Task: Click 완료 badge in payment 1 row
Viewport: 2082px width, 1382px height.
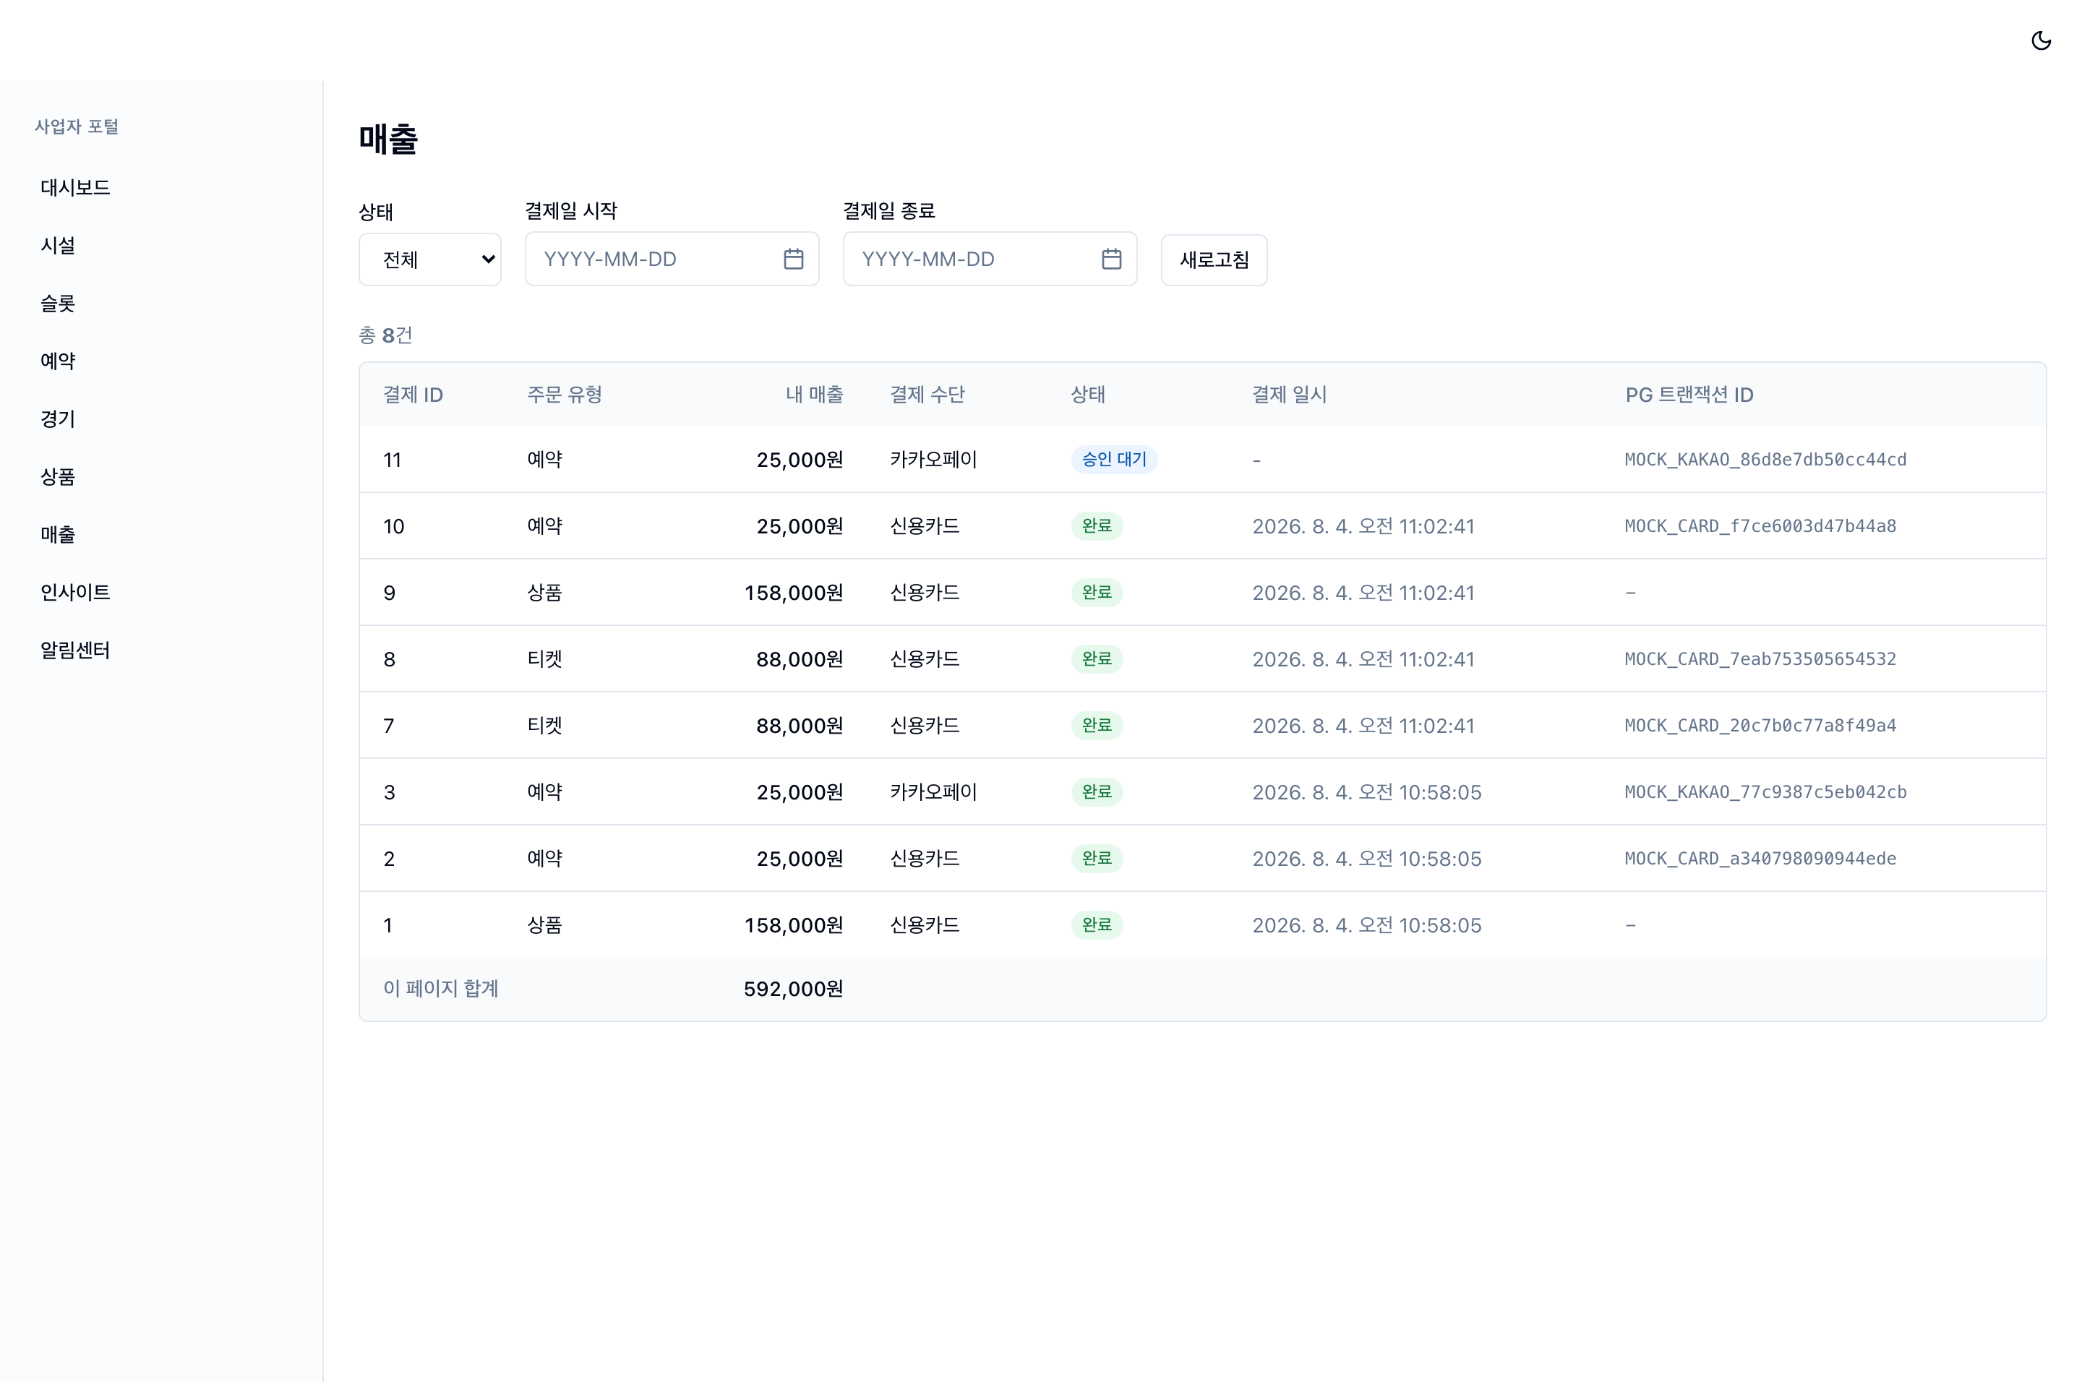Action: (1097, 924)
